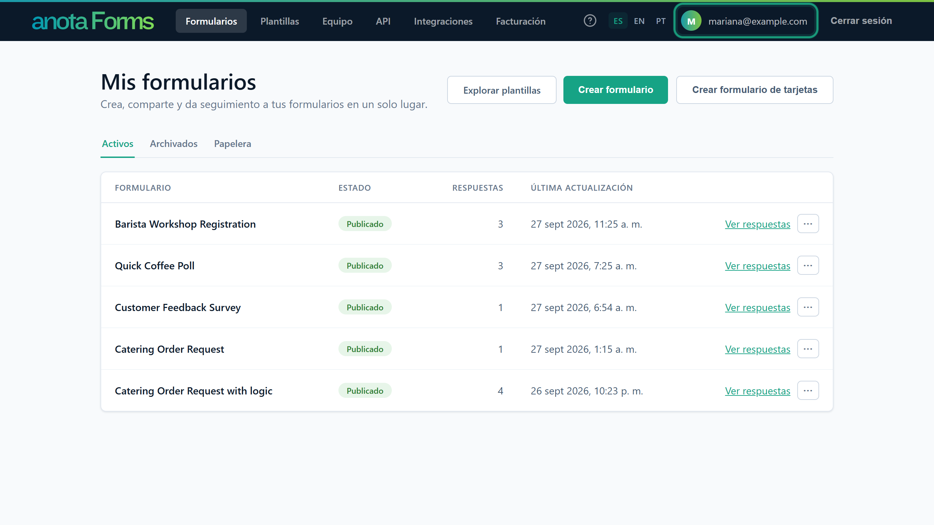This screenshot has width=934, height=525.
Task: Click the date 27 sept 2026, 6:54 a. m.
Action: 583,308
